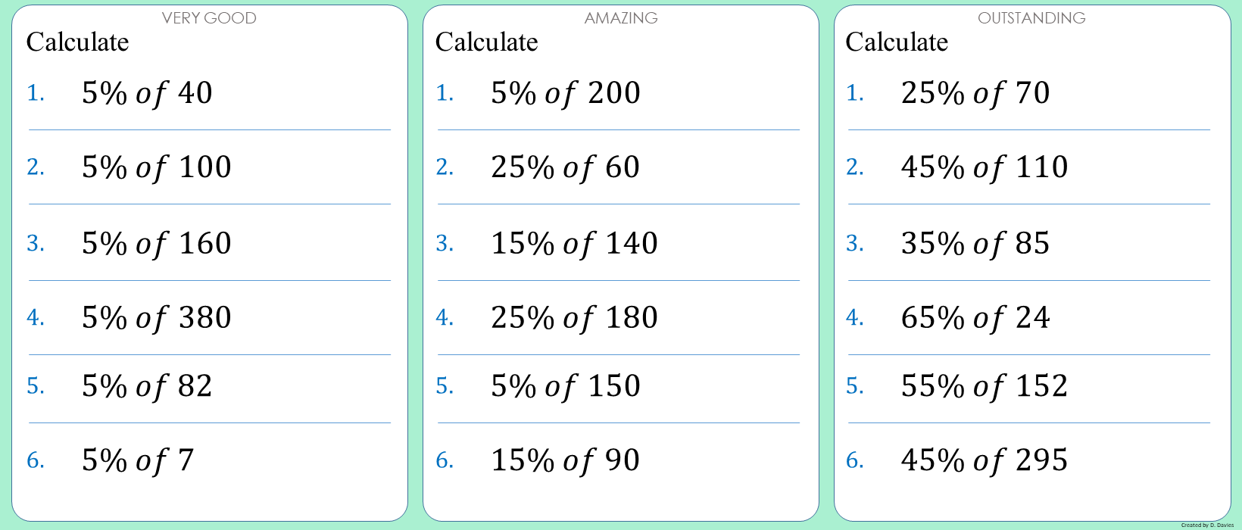1242x530 pixels.
Task: Select the question 35% of 85
Action: (975, 244)
